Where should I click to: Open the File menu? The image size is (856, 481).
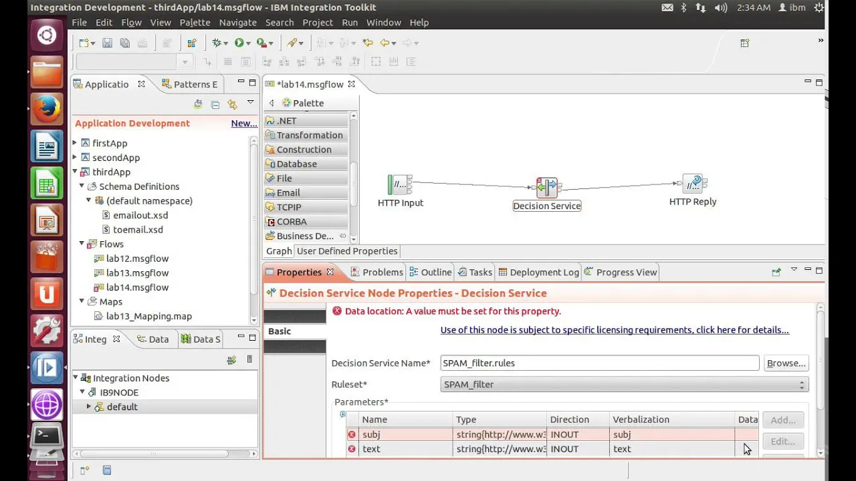click(x=79, y=22)
